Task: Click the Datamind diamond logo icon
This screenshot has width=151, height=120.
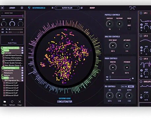Action: (29, 8)
